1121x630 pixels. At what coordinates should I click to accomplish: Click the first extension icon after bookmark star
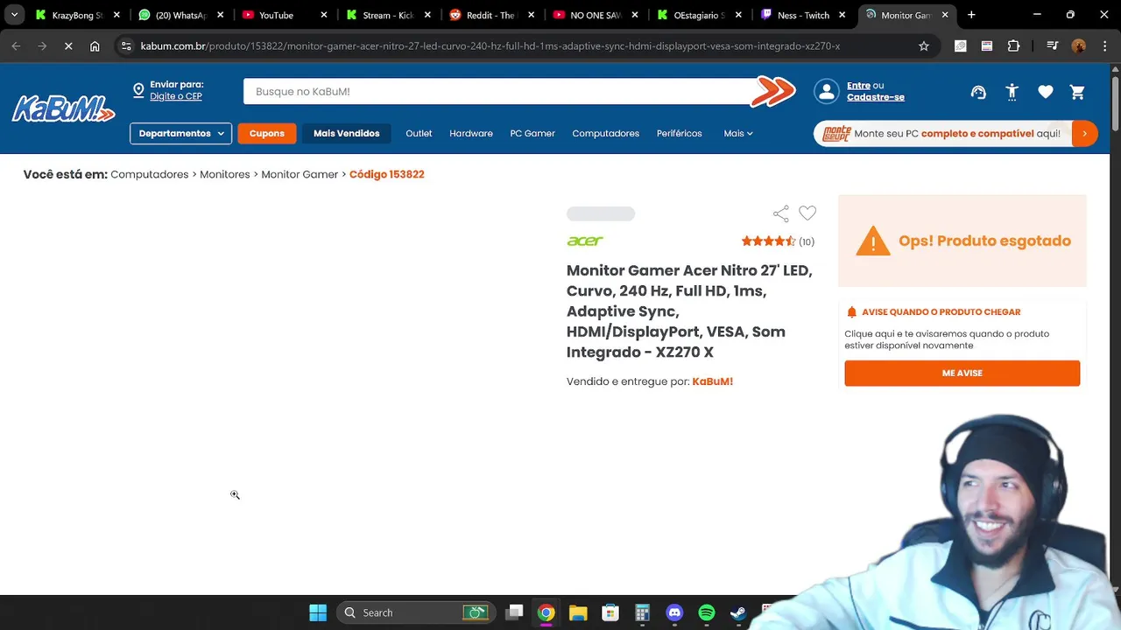click(x=961, y=46)
